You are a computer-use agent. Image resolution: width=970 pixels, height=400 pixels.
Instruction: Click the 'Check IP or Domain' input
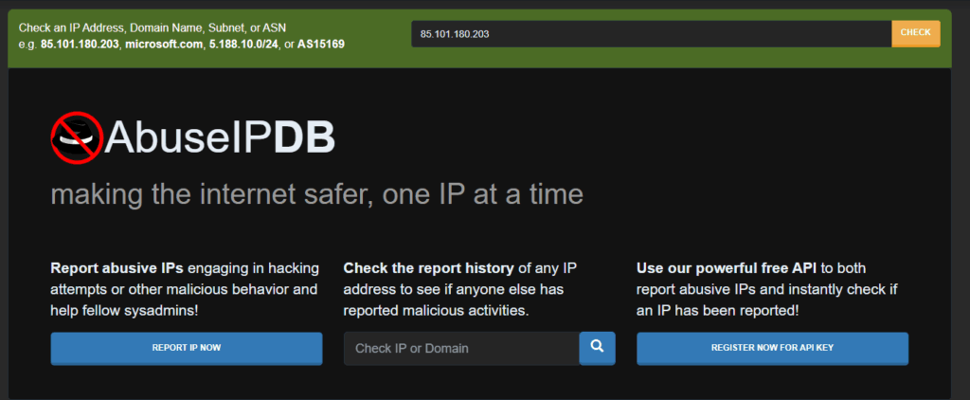coord(460,348)
